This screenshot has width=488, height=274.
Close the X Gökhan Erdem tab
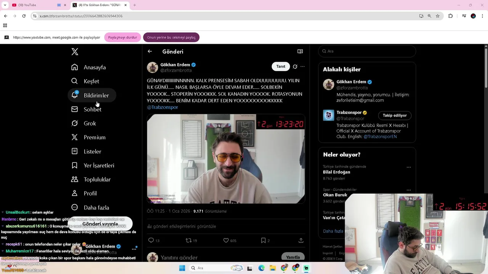pyautogui.click(x=125, y=5)
